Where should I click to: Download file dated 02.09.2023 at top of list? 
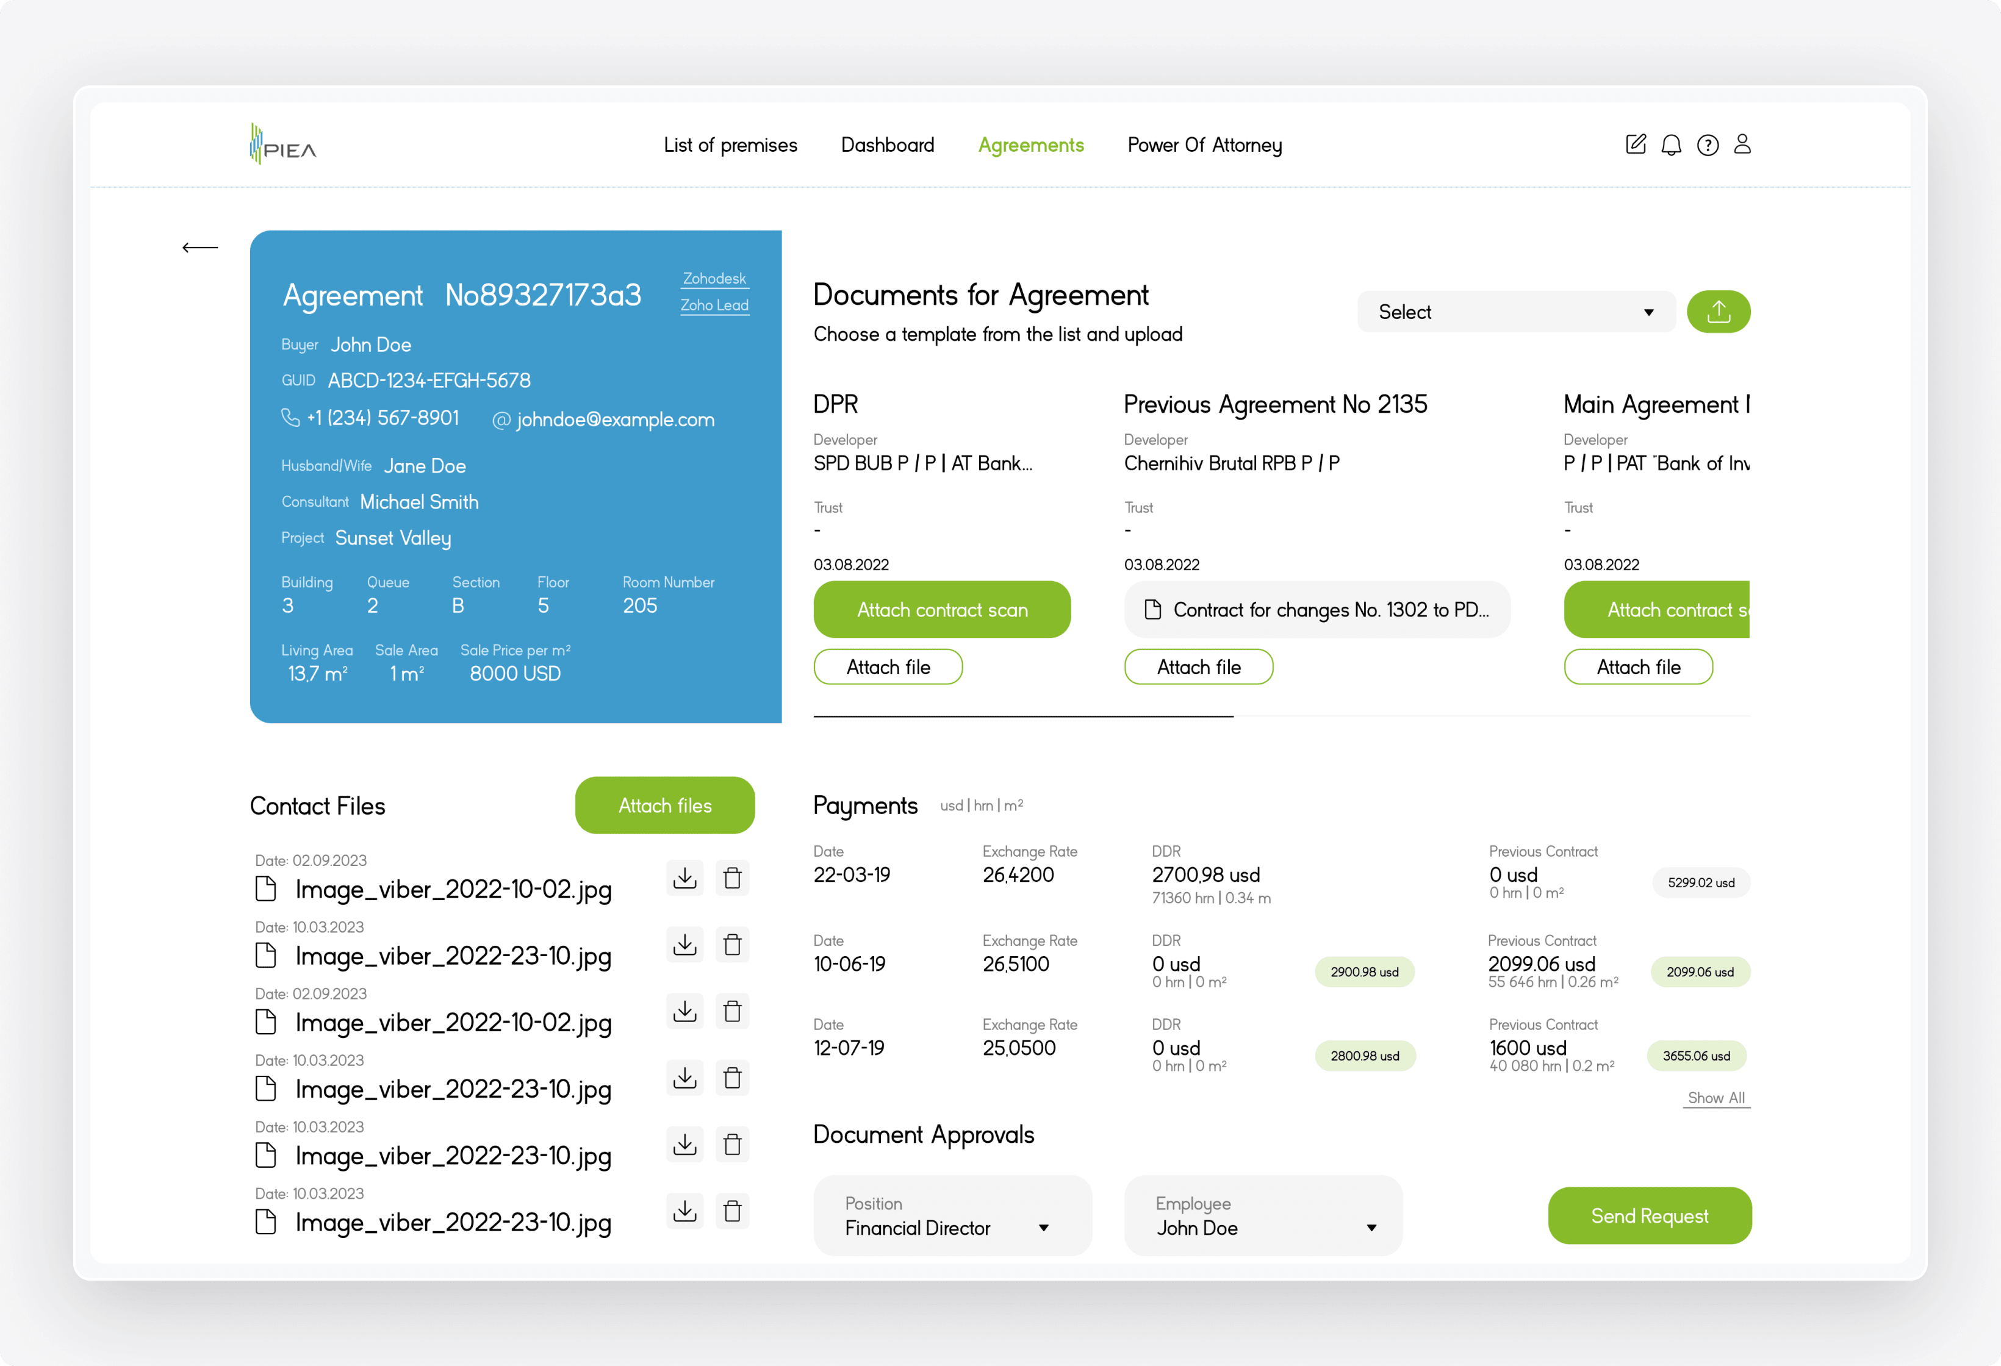click(684, 878)
